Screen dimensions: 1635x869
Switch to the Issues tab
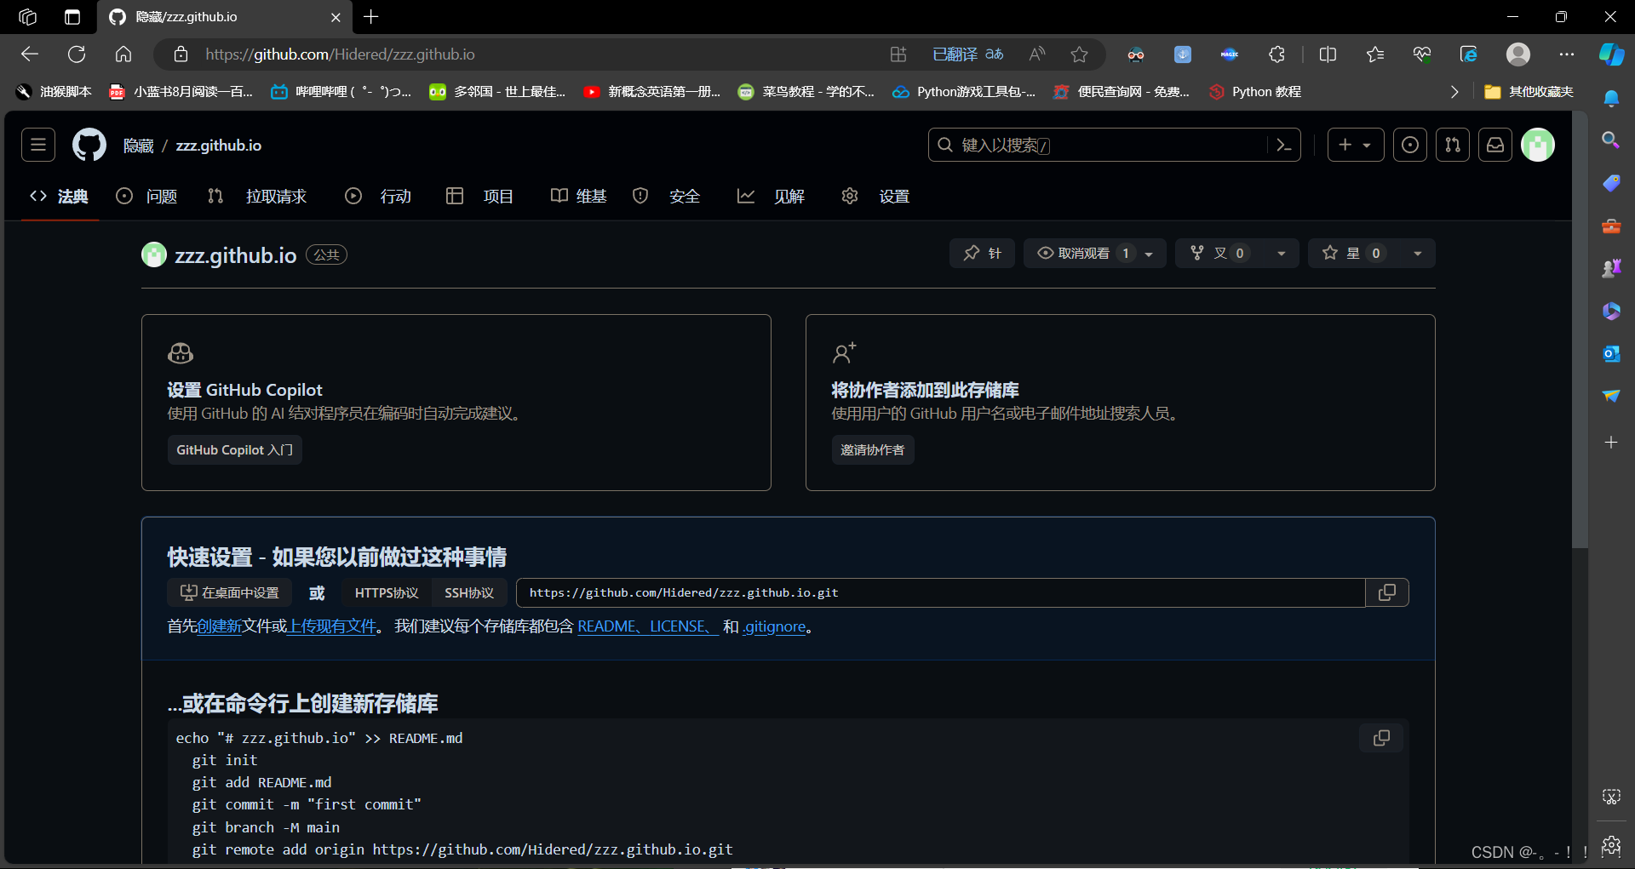coord(146,197)
